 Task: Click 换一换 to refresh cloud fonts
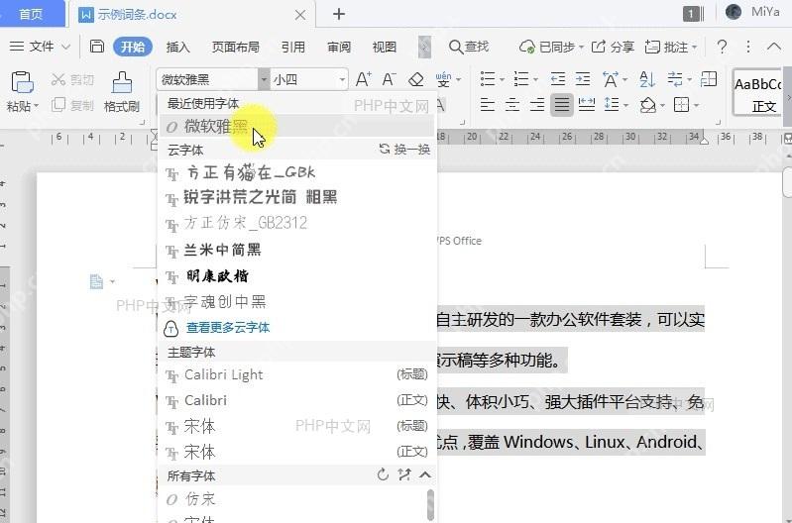coord(404,149)
